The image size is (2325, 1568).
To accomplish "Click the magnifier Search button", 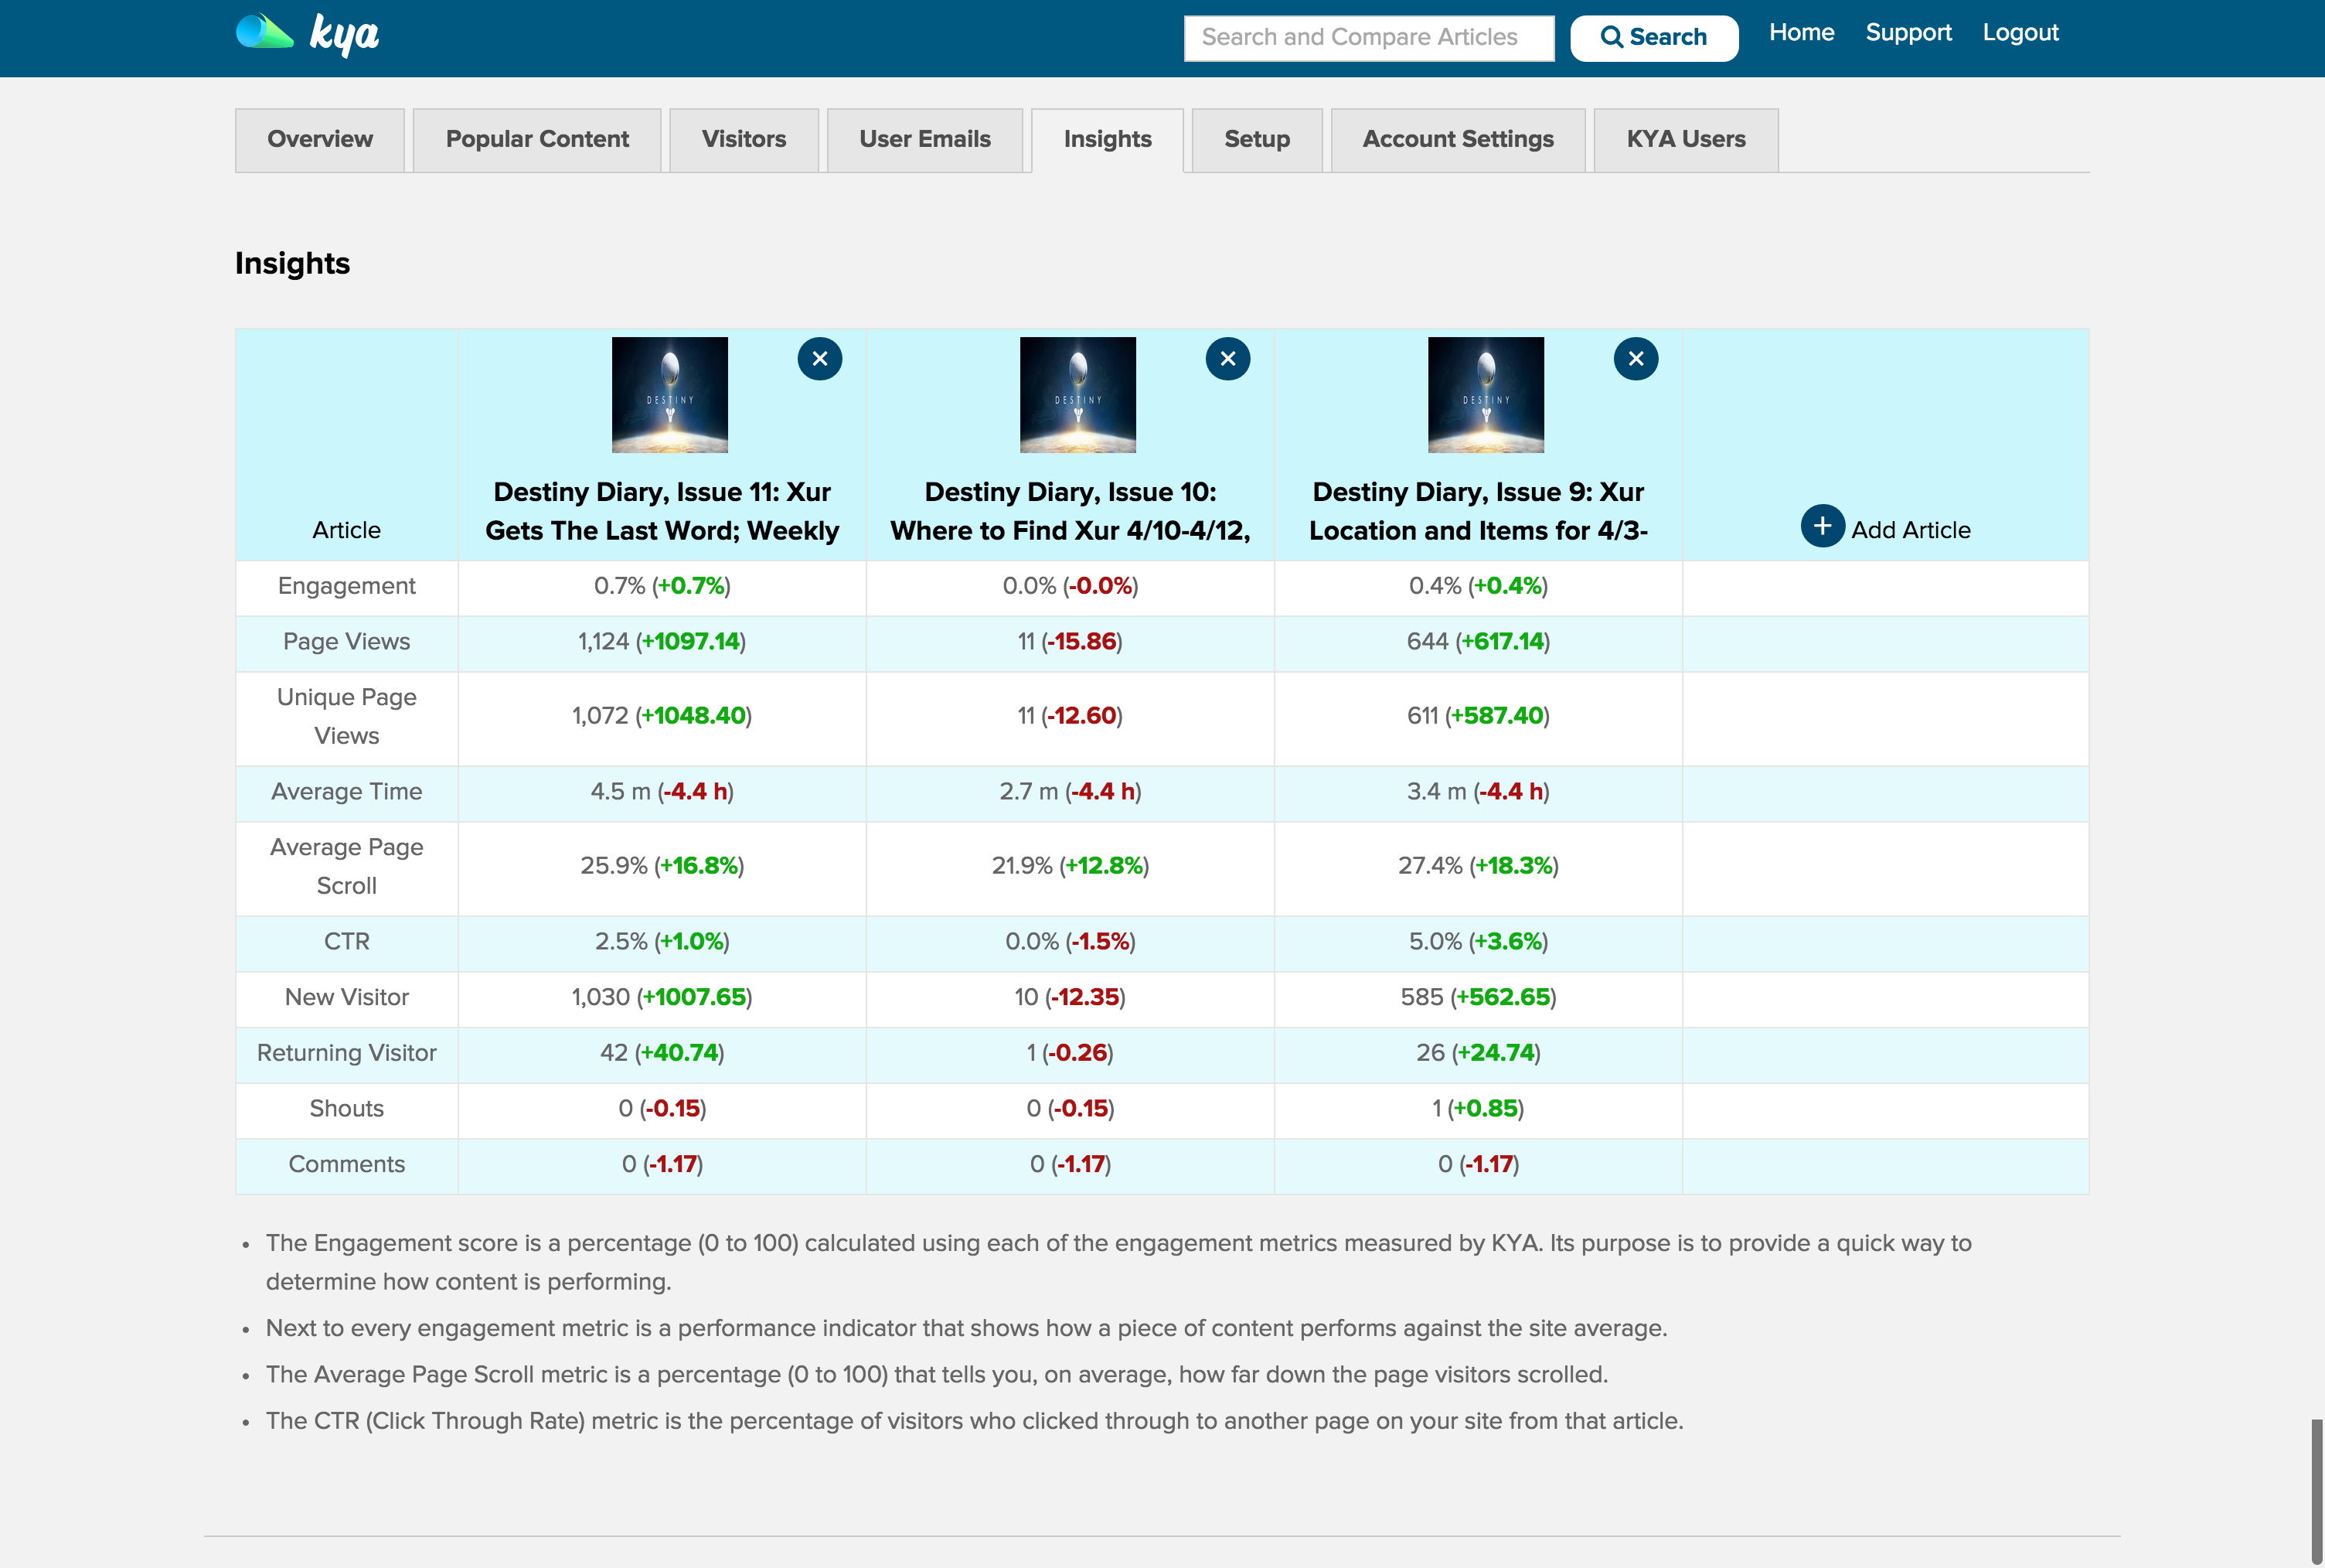I will click(1653, 38).
